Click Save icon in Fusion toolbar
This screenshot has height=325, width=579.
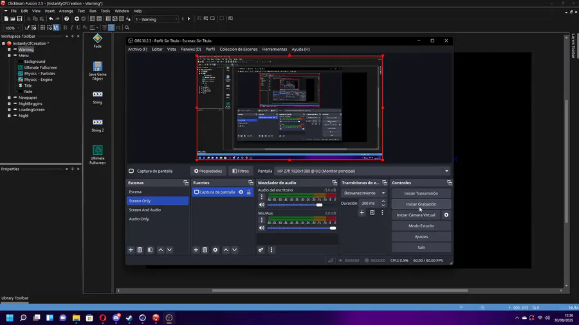(x=19, y=19)
